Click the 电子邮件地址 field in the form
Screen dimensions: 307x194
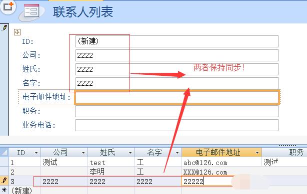[x=177, y=97]
